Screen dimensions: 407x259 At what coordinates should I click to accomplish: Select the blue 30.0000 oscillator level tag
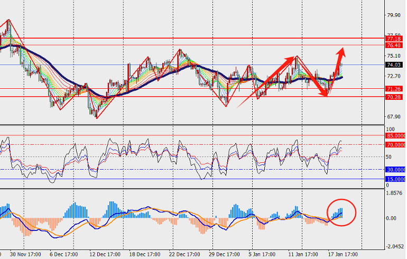(x=395, y=170)
